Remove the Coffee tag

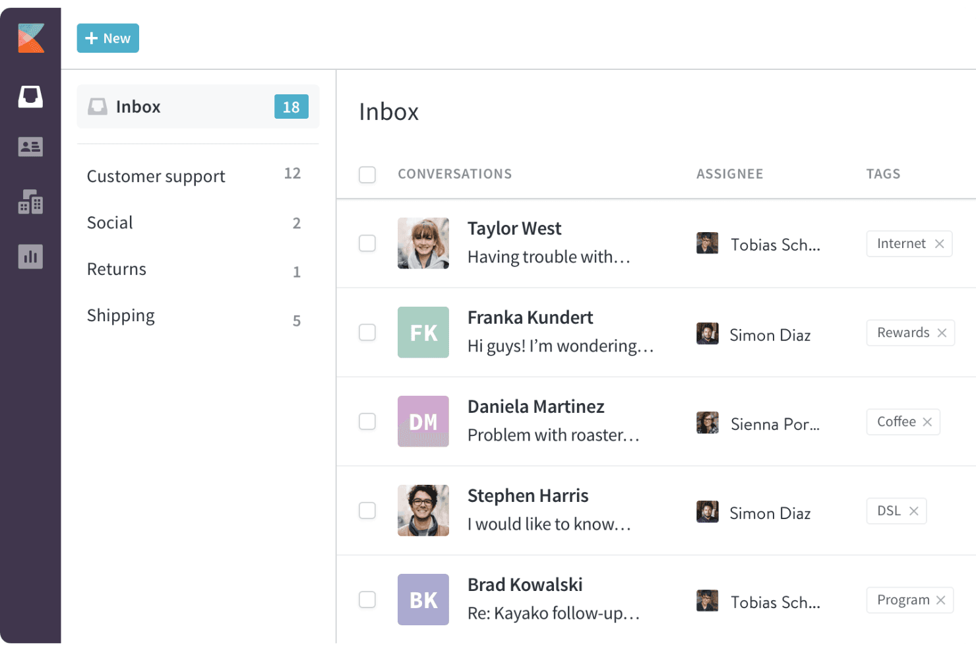(927, 422)
